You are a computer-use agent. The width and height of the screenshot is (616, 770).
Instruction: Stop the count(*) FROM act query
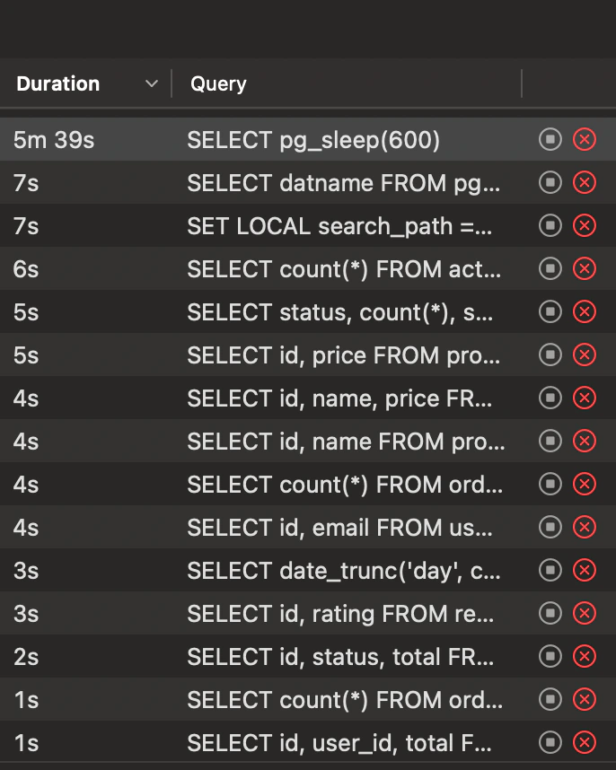550,268
